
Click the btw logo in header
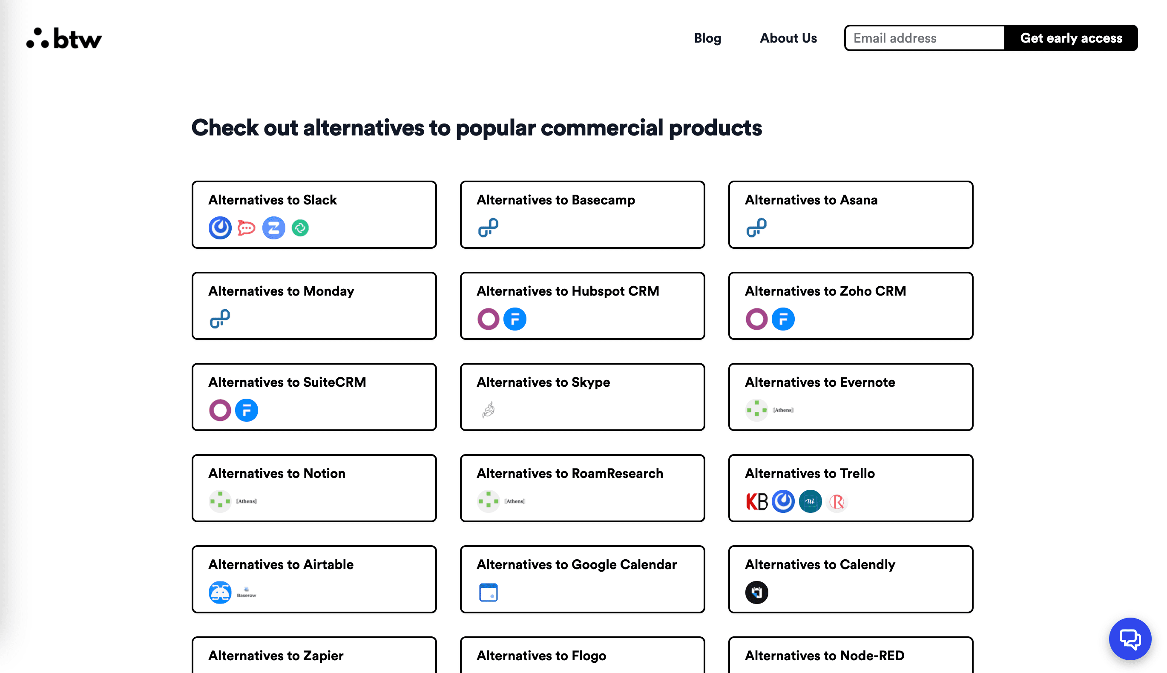coord(64,38)
